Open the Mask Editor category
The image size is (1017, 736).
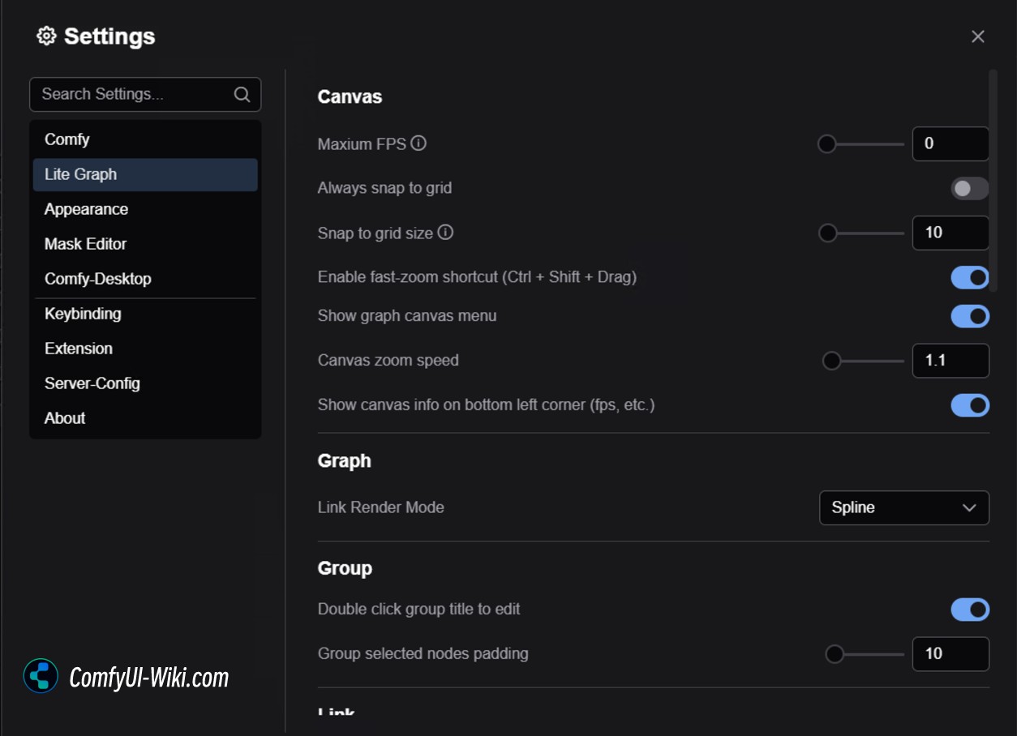tap(145, 244)
